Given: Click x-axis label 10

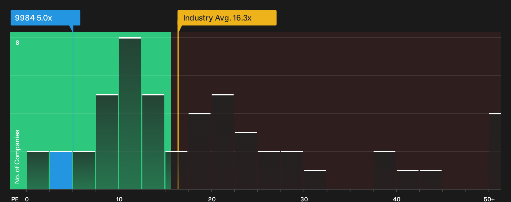Looking at the screenshot, I should pyautogui.click(x=119, y=199).
